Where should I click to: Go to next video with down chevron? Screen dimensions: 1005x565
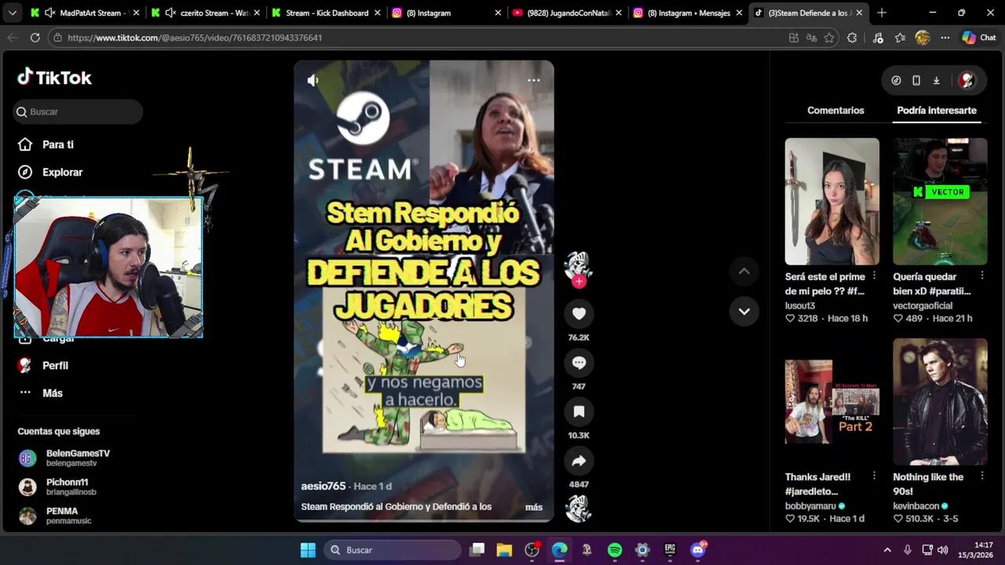(744, 312)
